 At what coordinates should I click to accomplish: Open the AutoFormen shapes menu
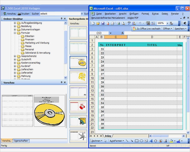click(x=117, y=141)
